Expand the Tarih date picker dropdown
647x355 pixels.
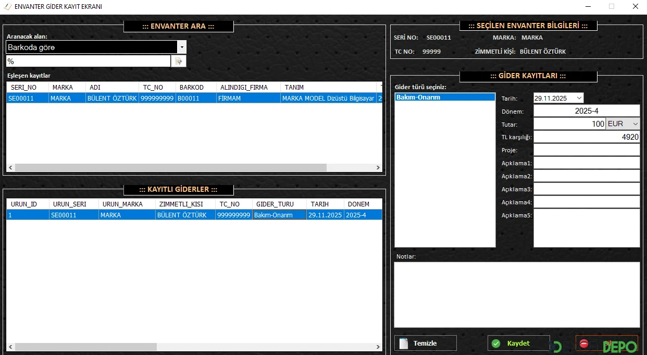pyautogui.click(x=579, y=98)
